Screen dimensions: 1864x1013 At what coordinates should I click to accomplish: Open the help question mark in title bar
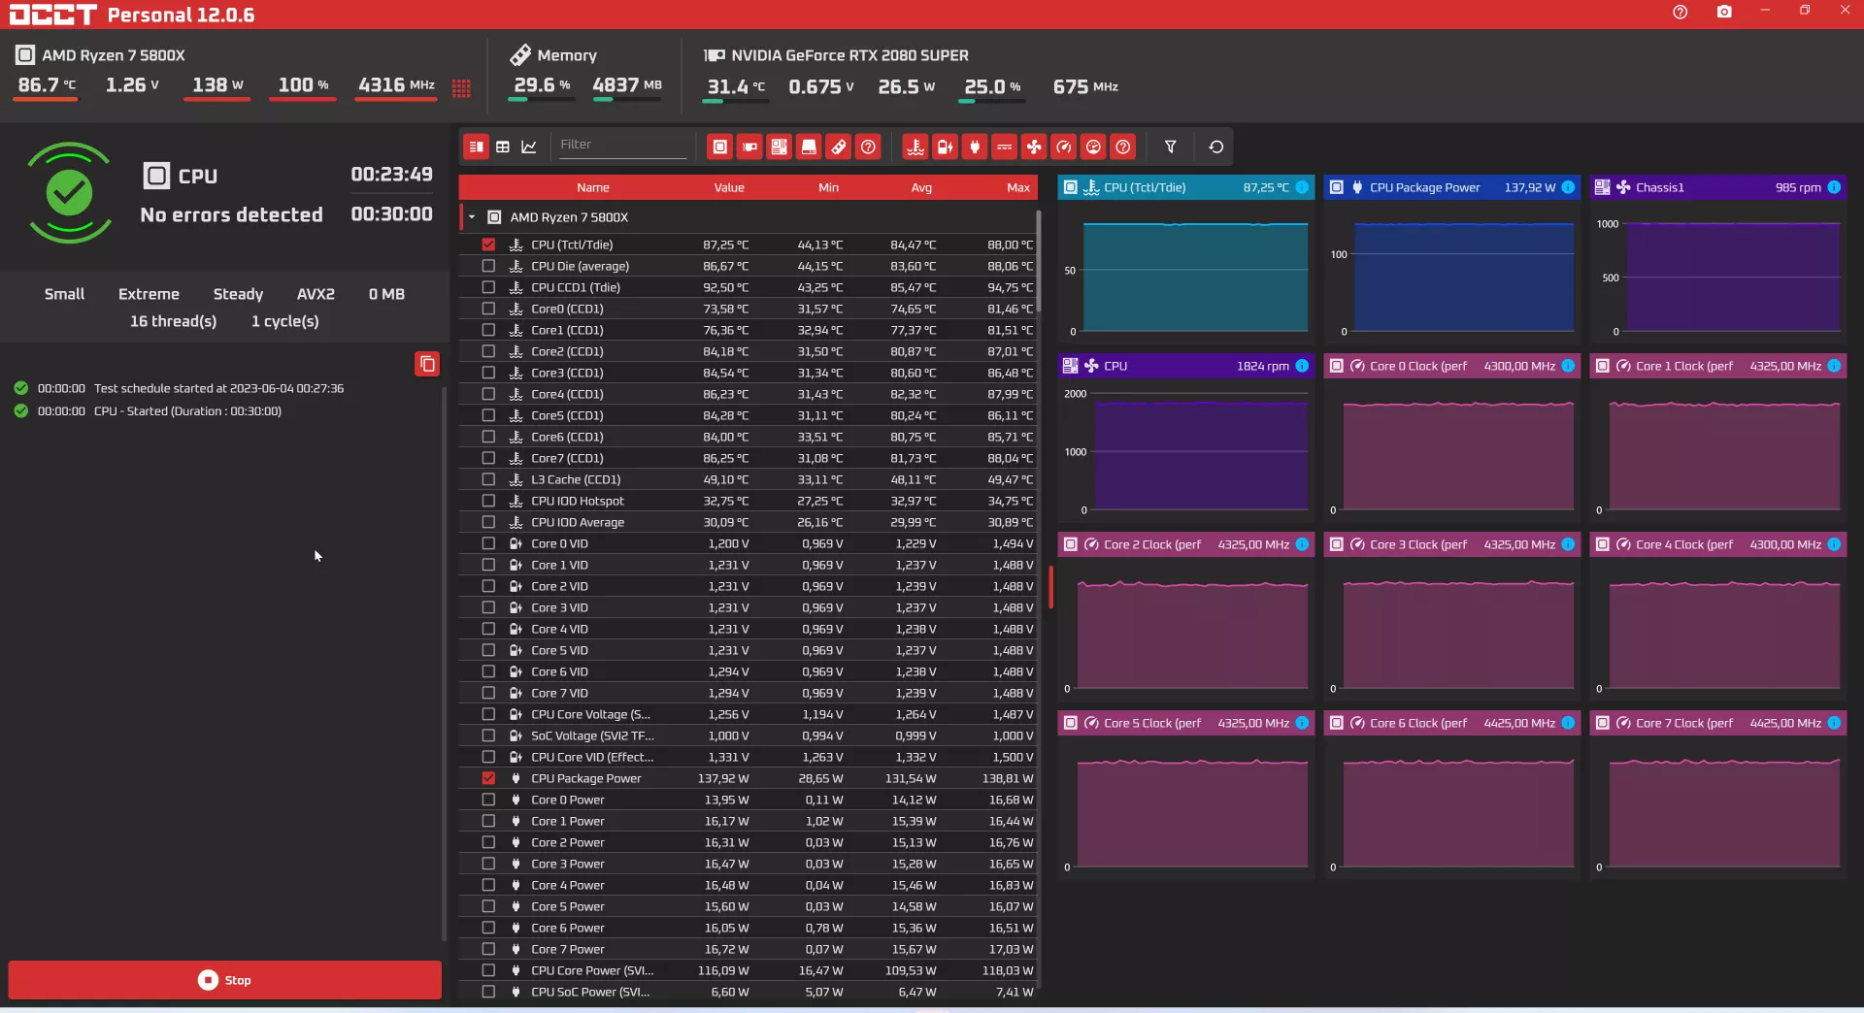point(1681,12)
